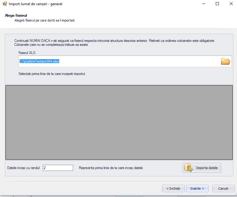The height and width of the screenshot is (197, 237).
Task: Maximize the import wizard window
Action: [x=217, y=4]
